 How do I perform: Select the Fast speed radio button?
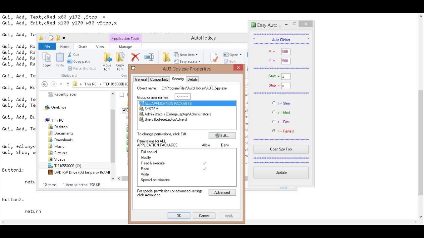point(274,122)
